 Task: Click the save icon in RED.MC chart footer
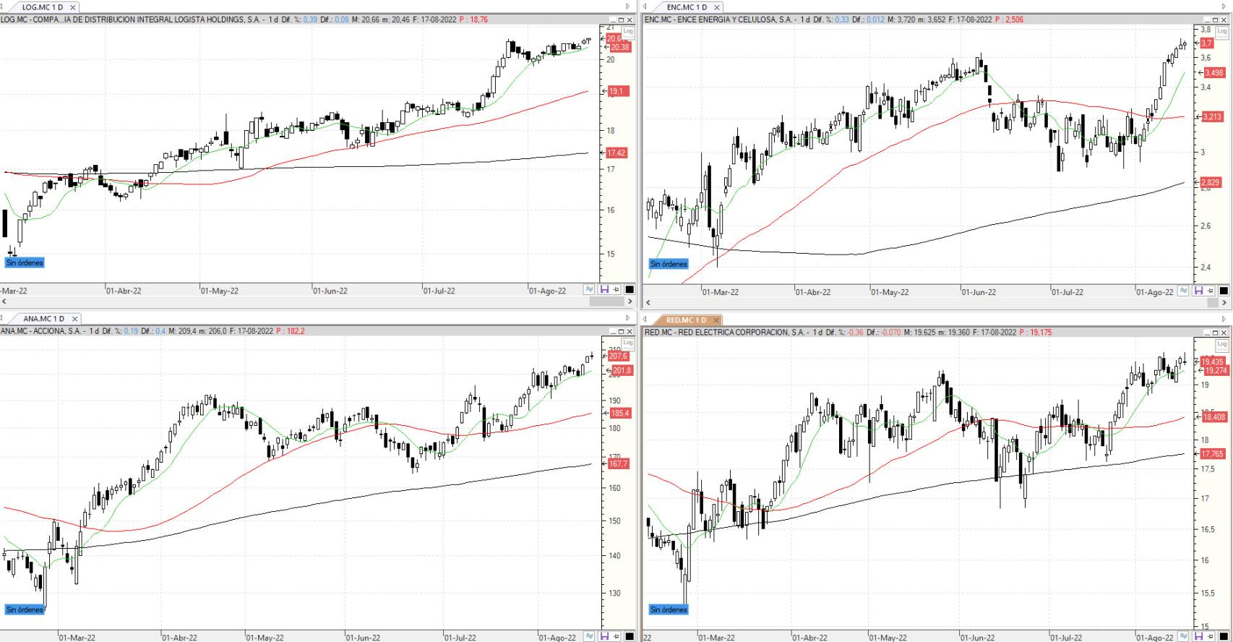(1198, 636)
